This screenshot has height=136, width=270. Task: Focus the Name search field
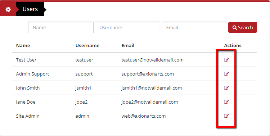[x=61, y=27]
